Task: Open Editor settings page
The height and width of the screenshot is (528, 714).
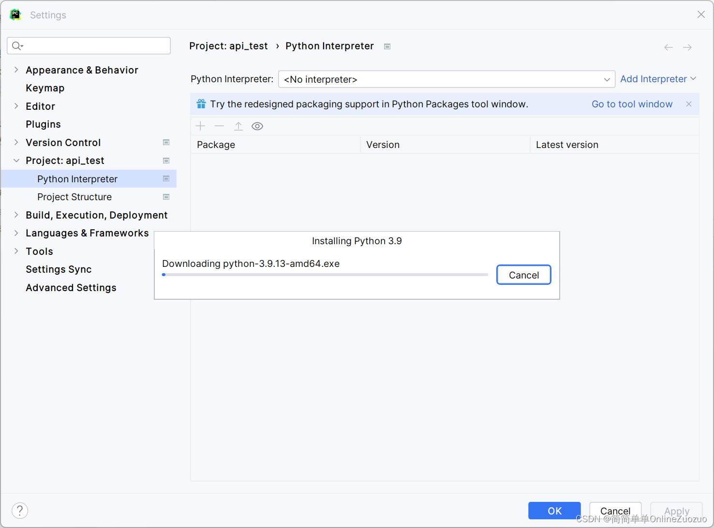Action: click(x=40, y=106)
